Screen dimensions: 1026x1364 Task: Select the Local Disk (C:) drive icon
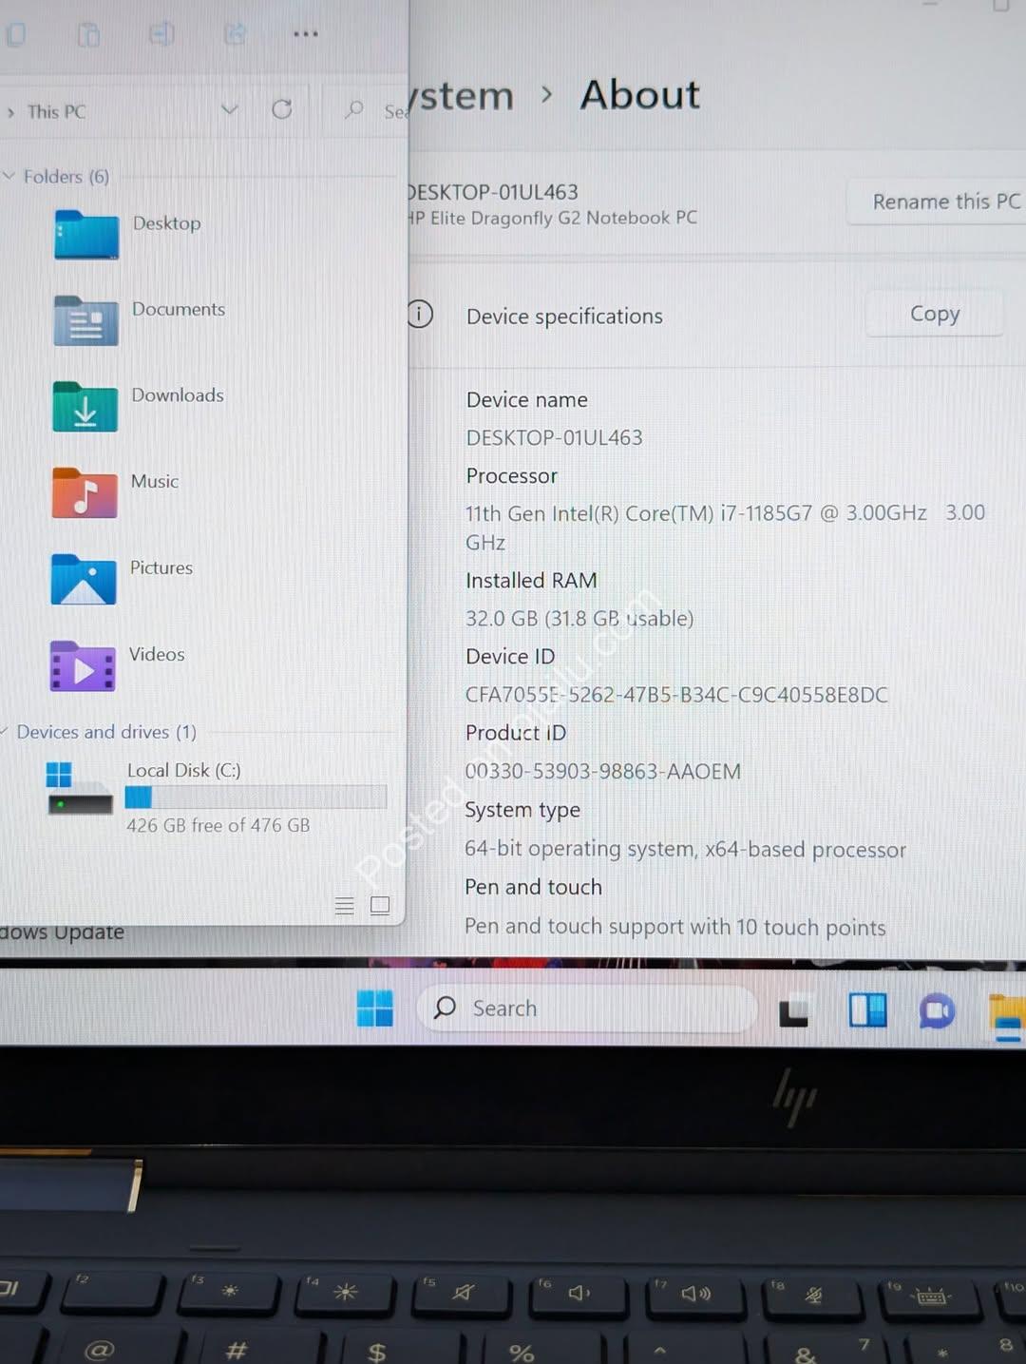coord(79,788)
